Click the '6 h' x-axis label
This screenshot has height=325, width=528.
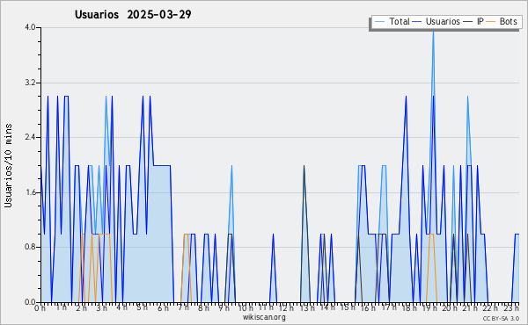[x=163, y=308]
